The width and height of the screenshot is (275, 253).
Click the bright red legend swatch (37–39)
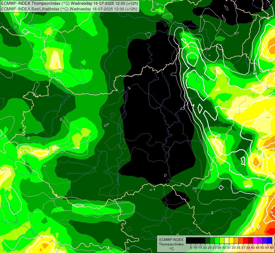(x=246, y=240)
